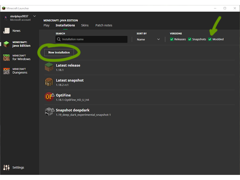Expand the storiplays9937 account menu
240x180 pixels.
pos(34,16)
